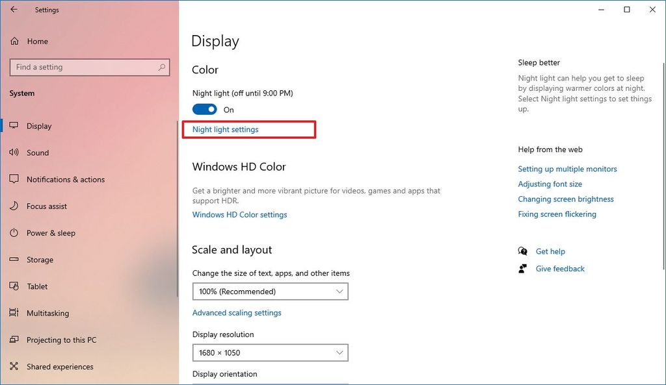
Task: Open the Display resolution dropdown
Action: pos(271,352)
